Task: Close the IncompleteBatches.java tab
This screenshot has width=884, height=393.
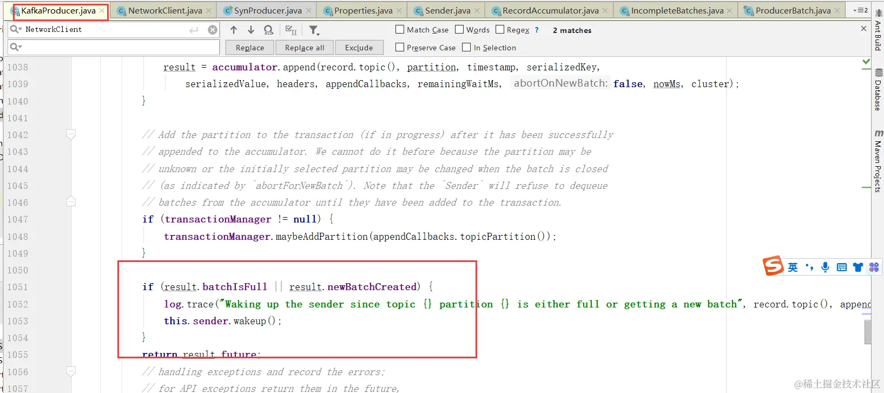Action: pos(729,11)
